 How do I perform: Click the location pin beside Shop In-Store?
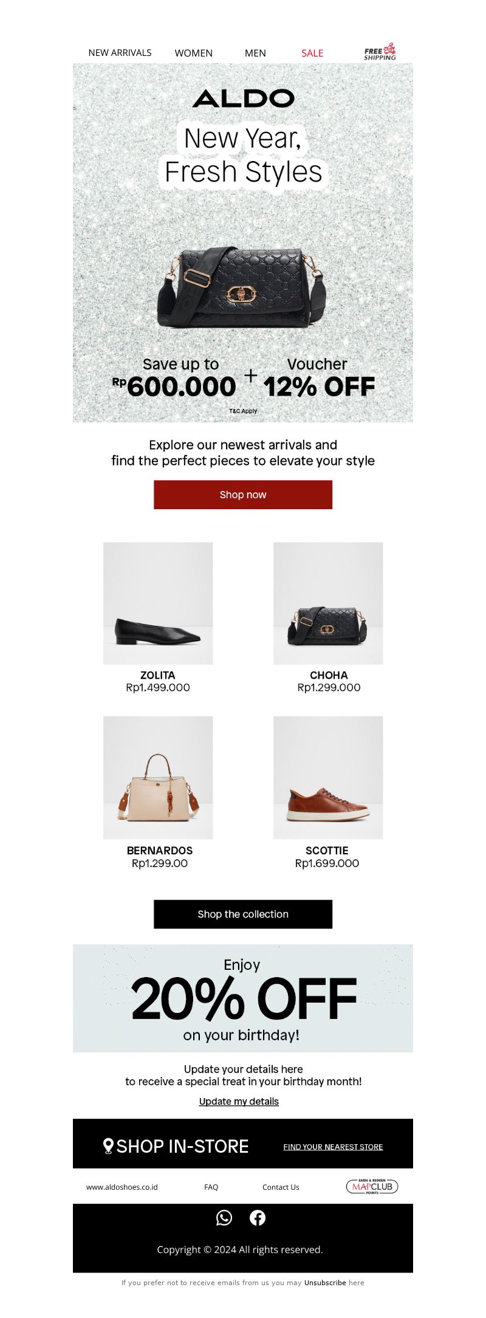pos(108,1146)
